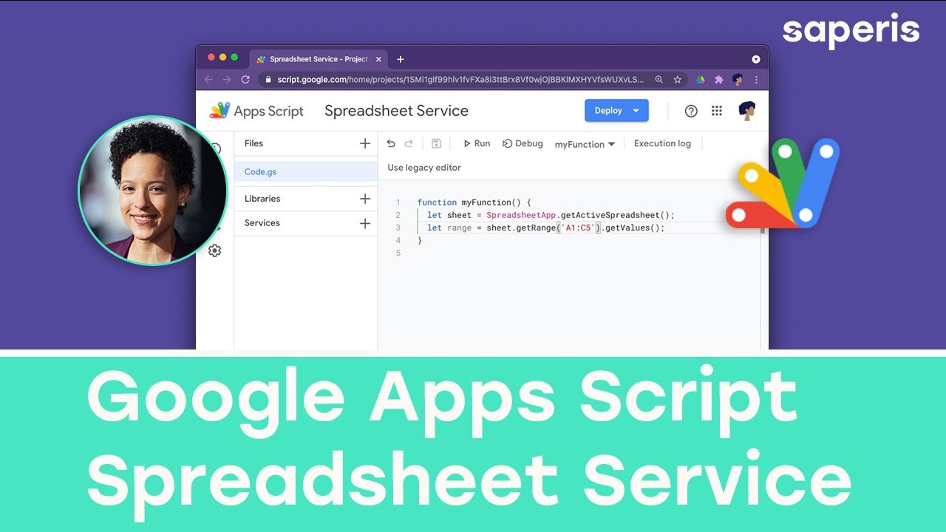Close the Spreadsheet Service tab
This screenshot has height=532, width=946.
point(378,59)
